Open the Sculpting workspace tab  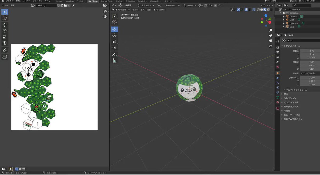click(x=81, y=1)
